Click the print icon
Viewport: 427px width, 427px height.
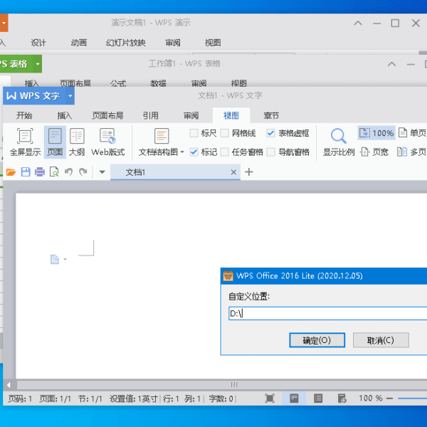click(40, 172)
